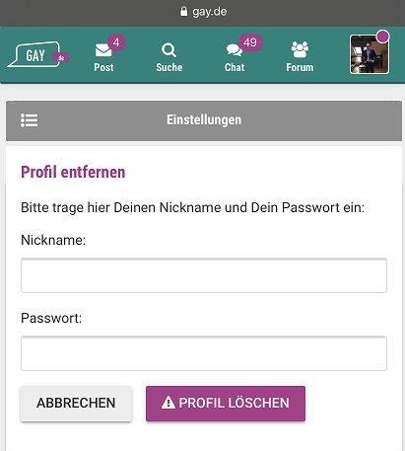
Task: Click the Chat badge showing 49
Action: 250,42
